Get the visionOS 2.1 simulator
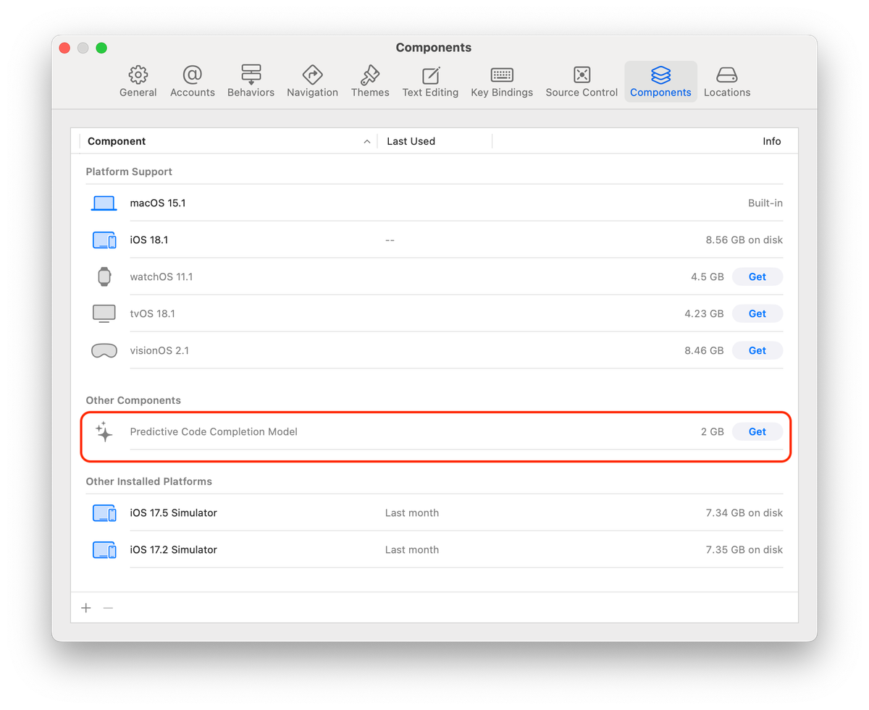 coord(757,350)
